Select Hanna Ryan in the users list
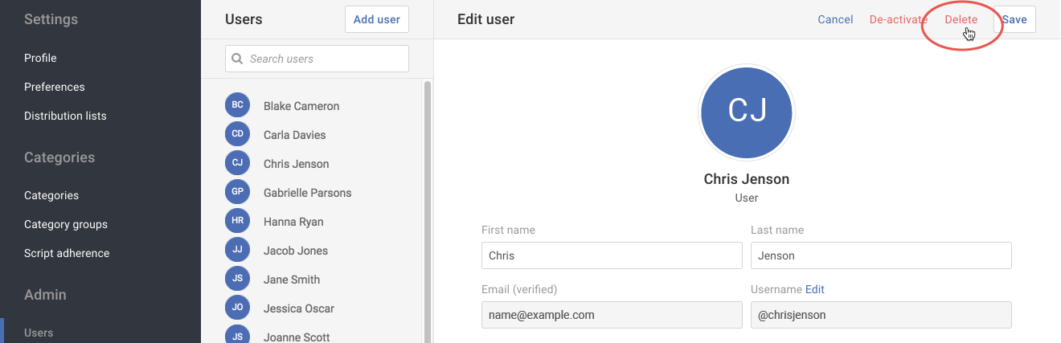This screenshot has width=1061, height=343. (293, 222)
